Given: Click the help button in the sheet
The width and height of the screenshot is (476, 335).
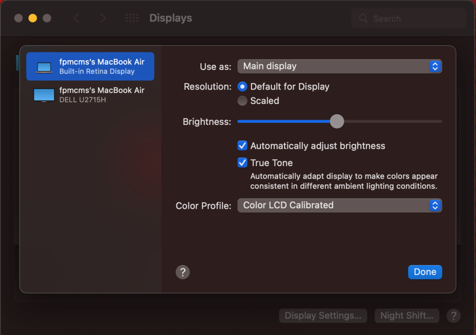Looking at the screenshot, I should click(183, 272).
